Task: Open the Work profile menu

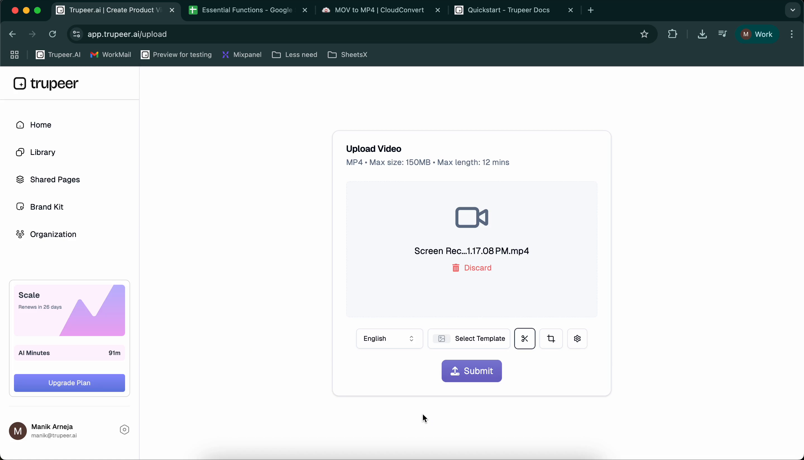Action: click(x=758, y=34)
